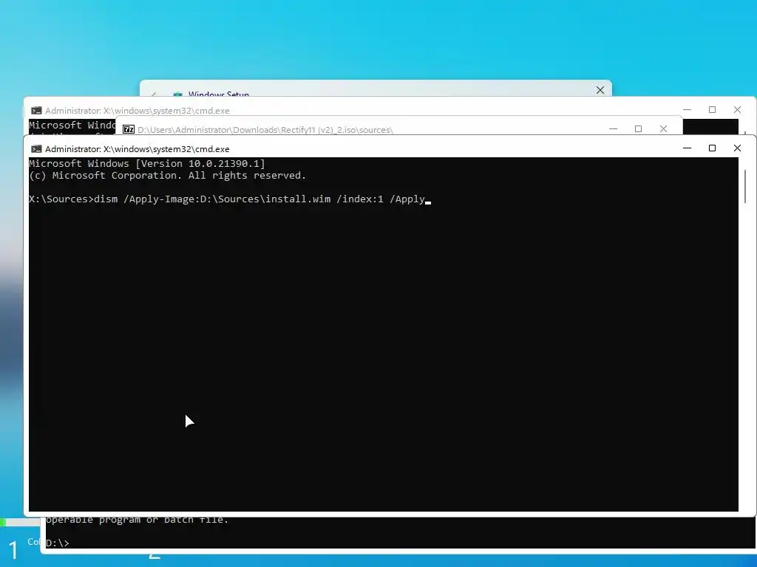Click the front cmd window vertical scrollbar thumb
The height and width of the screenshot is (567, 757).
click(745, 187)
